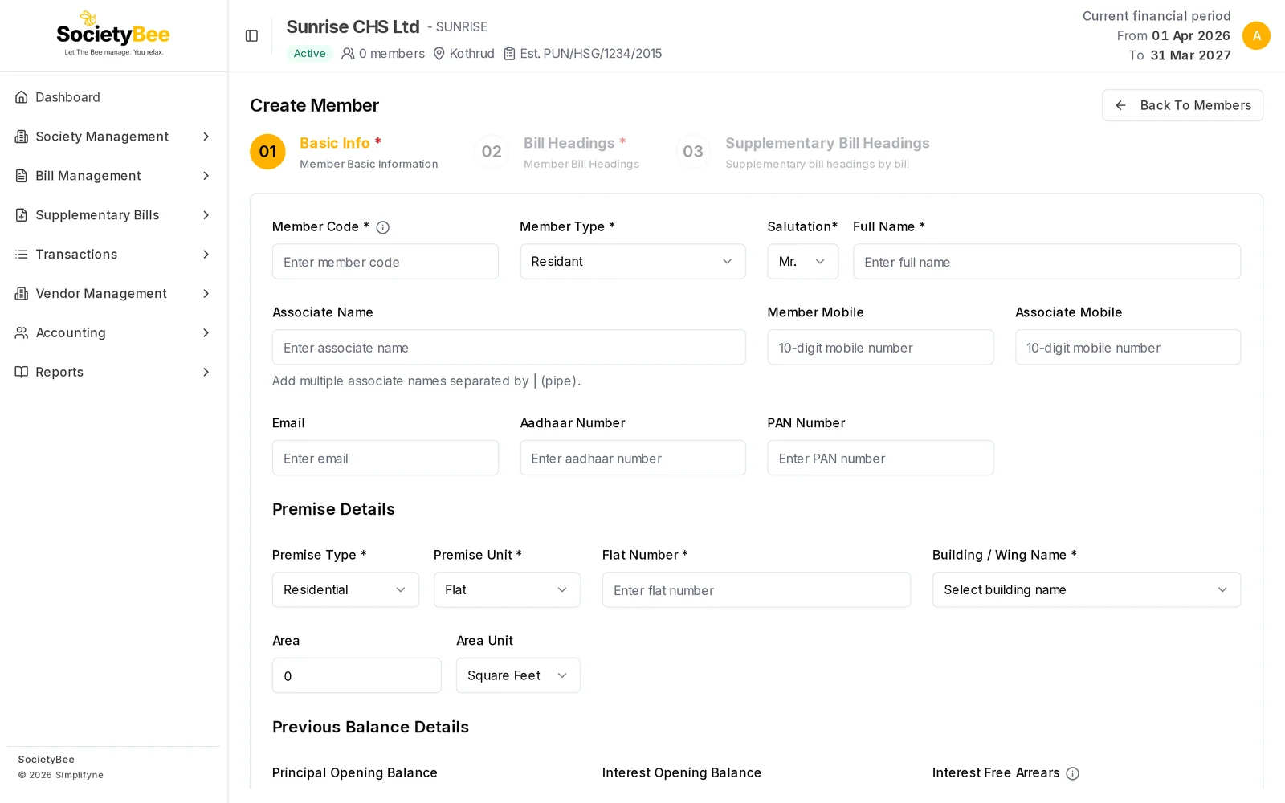Select the Basic Info step tab
This screenshot has width=1285, height=803.
point(345,152)
